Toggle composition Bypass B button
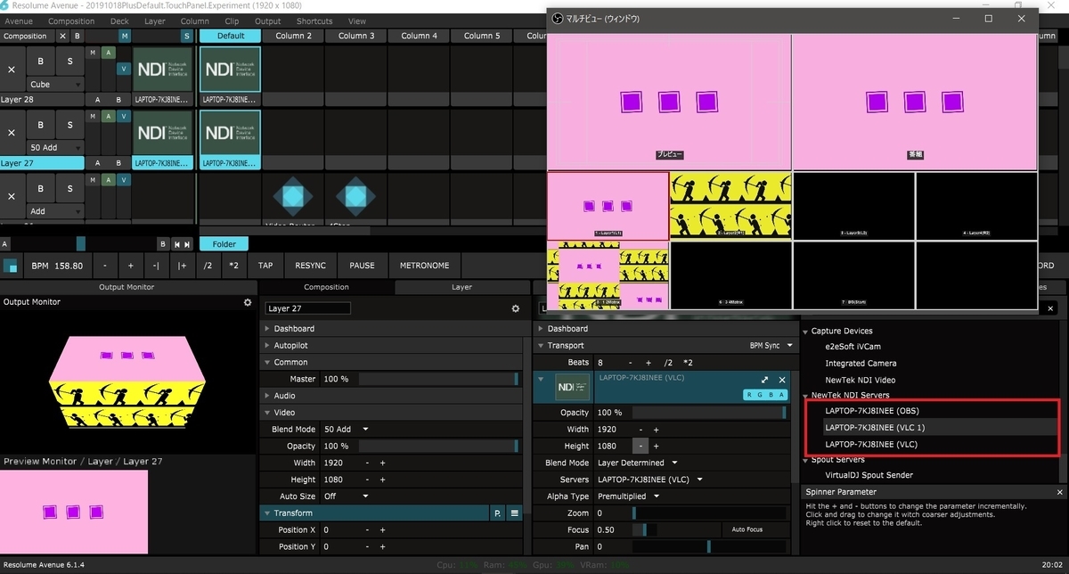 click(x=77, y=36)
